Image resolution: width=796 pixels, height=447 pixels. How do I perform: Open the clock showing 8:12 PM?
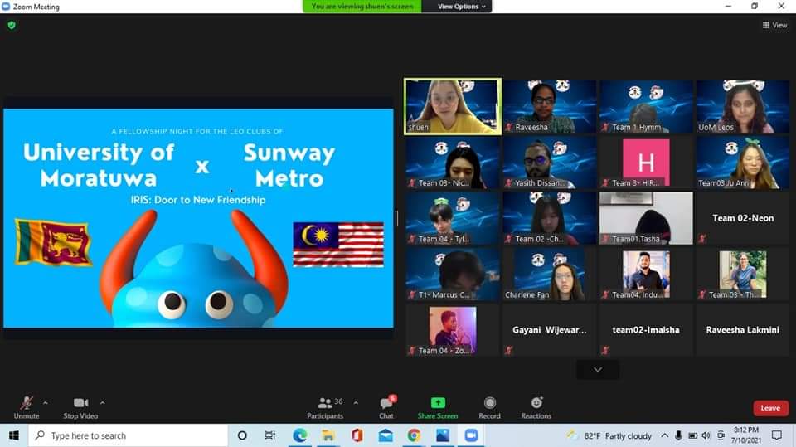pyautogui.click(x=746, y=435)
